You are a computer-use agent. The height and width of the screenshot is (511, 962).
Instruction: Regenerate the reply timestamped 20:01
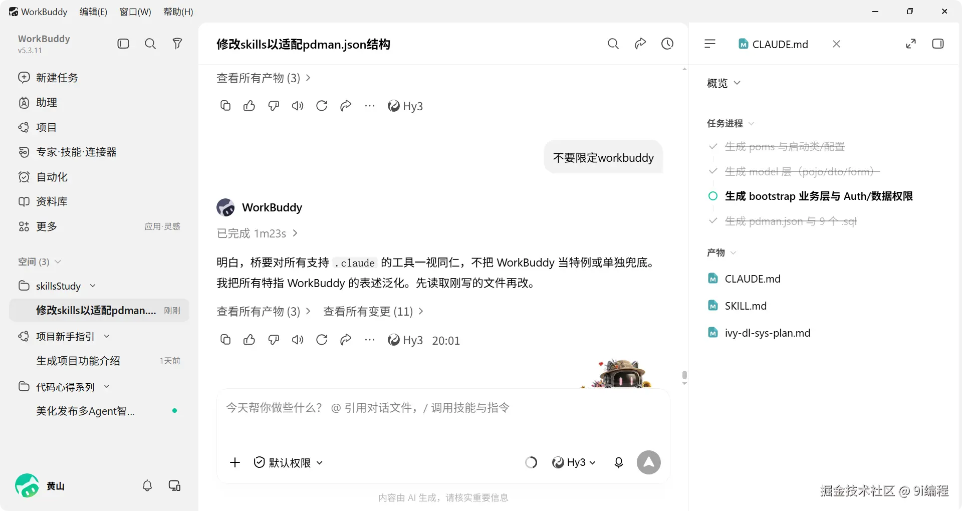pos(322,340)
